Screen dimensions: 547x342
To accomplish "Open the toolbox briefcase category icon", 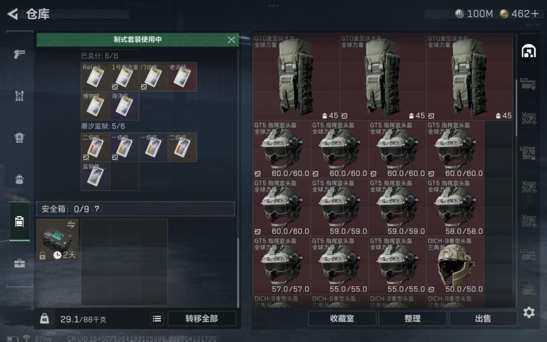I will [x=19, y=263].
